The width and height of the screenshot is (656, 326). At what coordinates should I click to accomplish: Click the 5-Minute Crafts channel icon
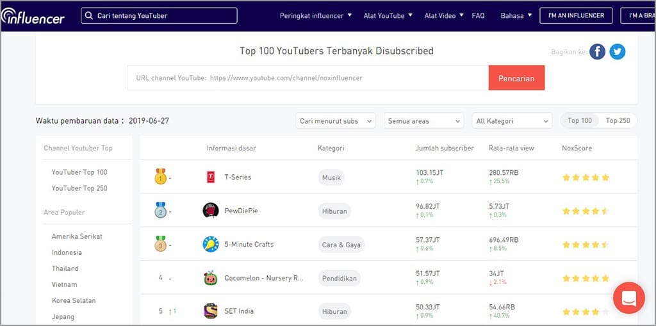click(x=211, y=245)
